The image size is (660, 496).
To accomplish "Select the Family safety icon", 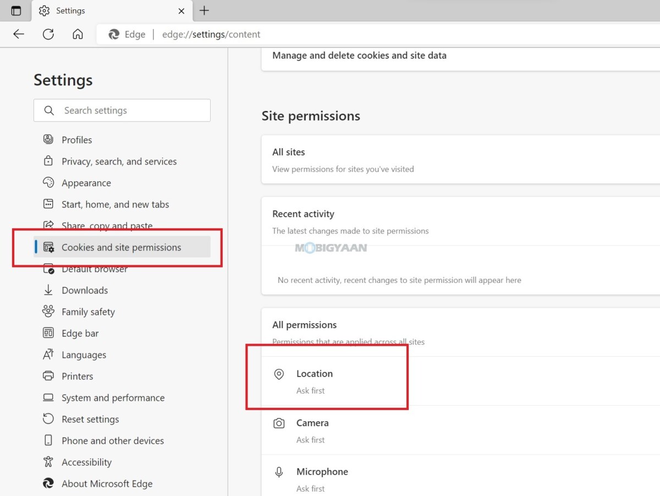I will point(49,312).
